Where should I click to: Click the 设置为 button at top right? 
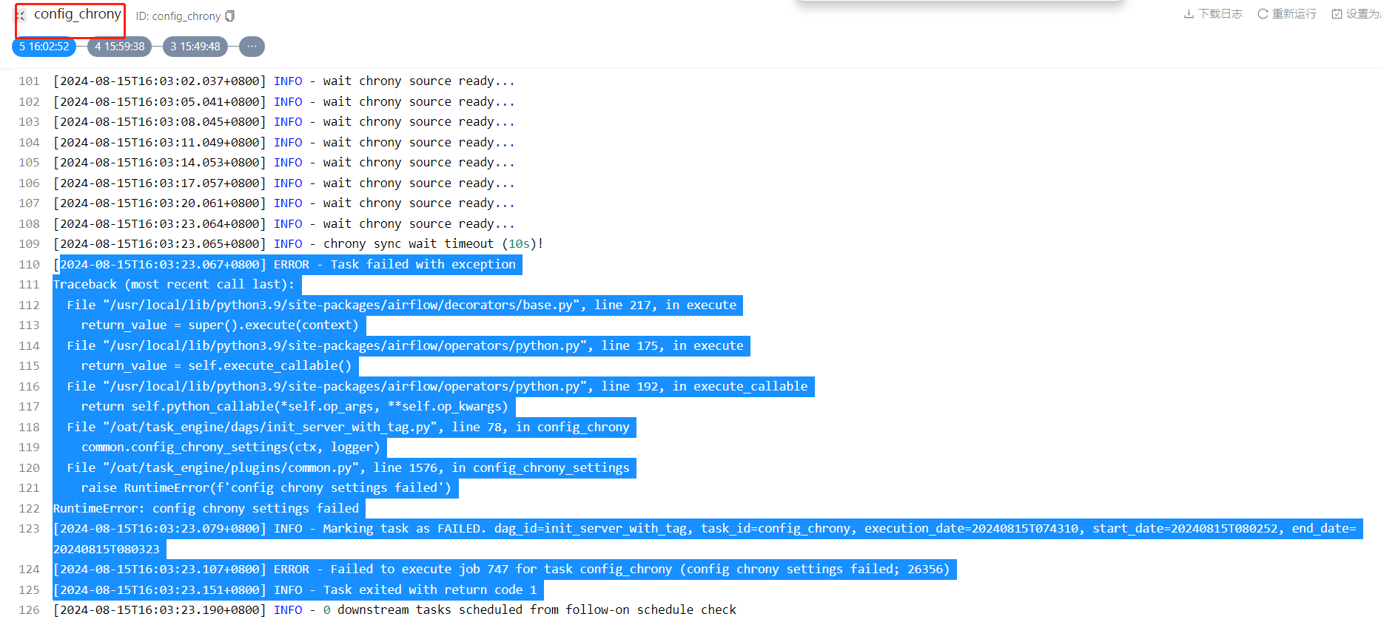coord(1356,14)
